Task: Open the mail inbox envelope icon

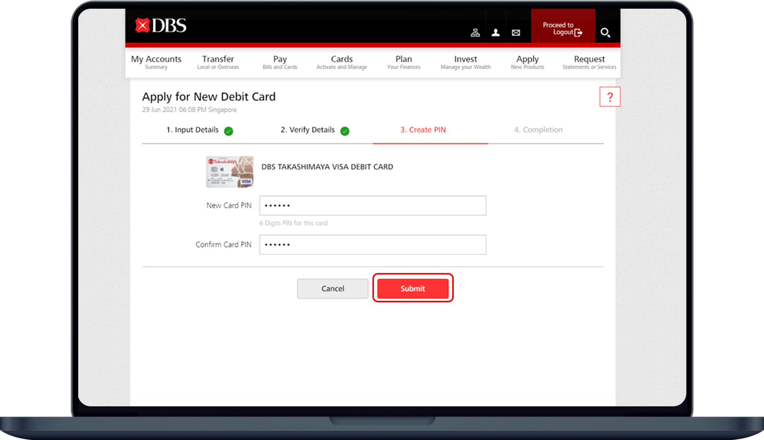Action: click(x=516, y=32)
